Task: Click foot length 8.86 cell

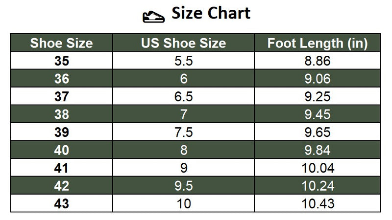Action: 317,61
